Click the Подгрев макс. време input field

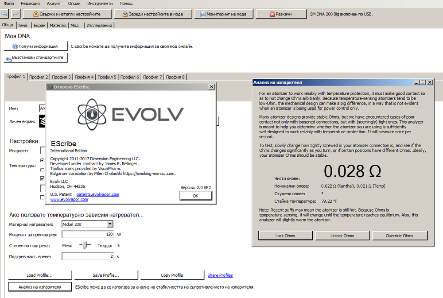pyautogui.click(x=88, y=256)
